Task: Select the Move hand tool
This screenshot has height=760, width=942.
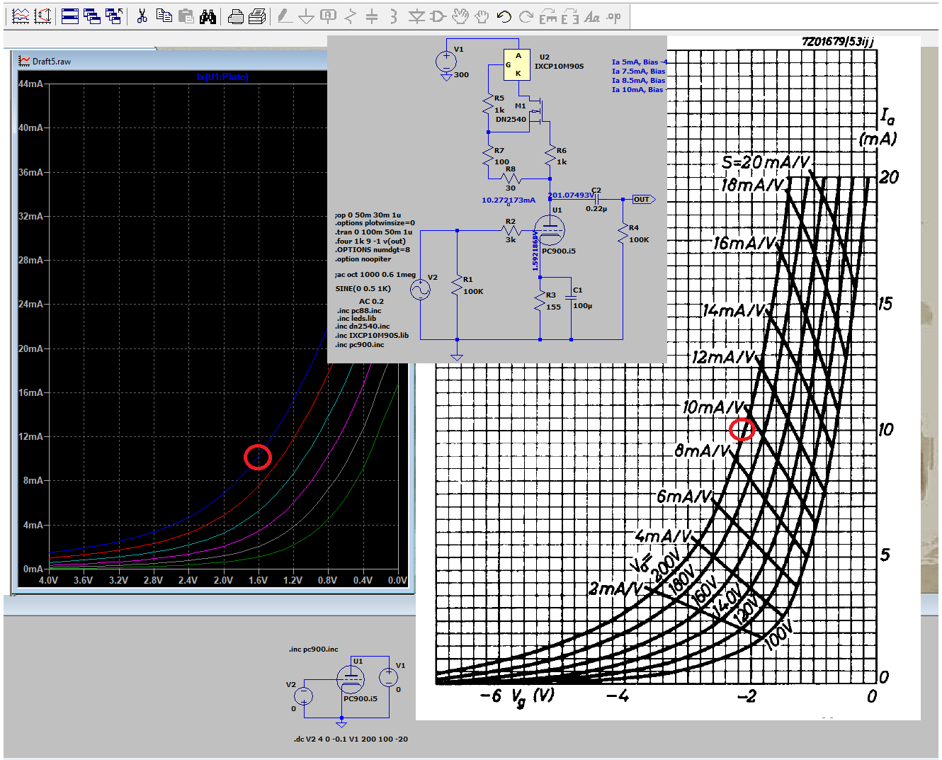Action: click(x=460, y=16)
